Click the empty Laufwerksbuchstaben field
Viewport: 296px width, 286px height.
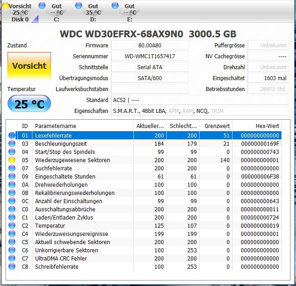point(150,89)
